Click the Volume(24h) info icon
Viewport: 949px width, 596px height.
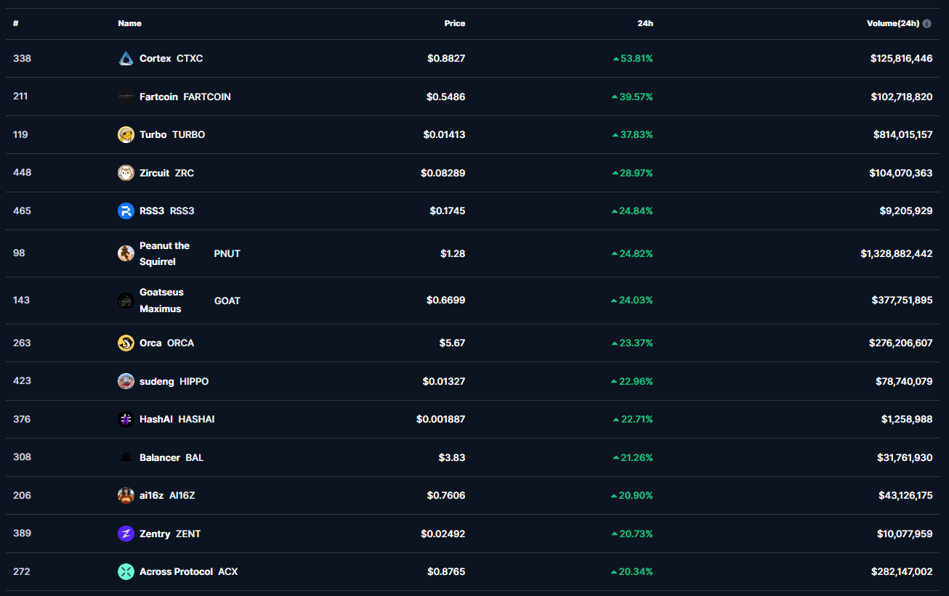coord(926,24)
